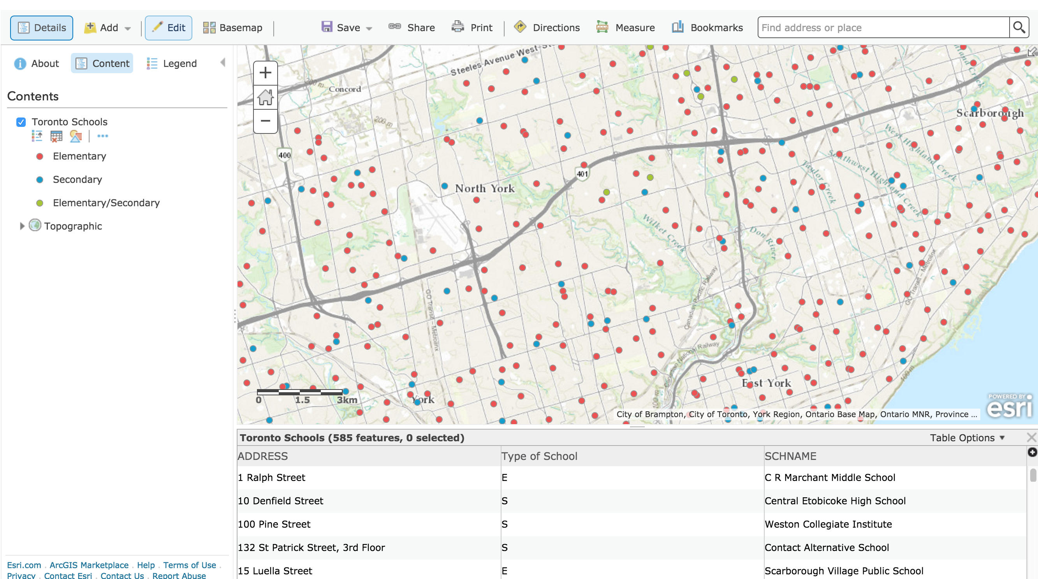1038x579 pixels.
Task: Open the Measure ruler tool
Action: 625,27
